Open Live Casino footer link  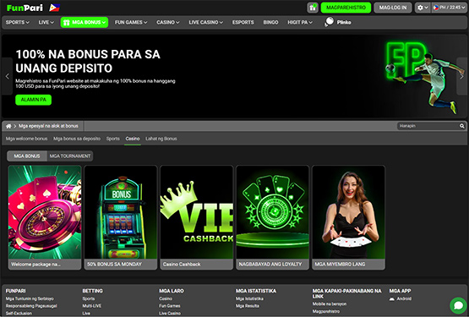pos(170,313)
